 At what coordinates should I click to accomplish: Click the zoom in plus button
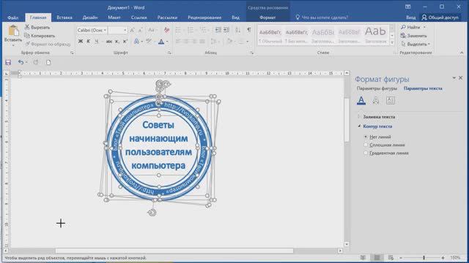(x=443, y=257)
